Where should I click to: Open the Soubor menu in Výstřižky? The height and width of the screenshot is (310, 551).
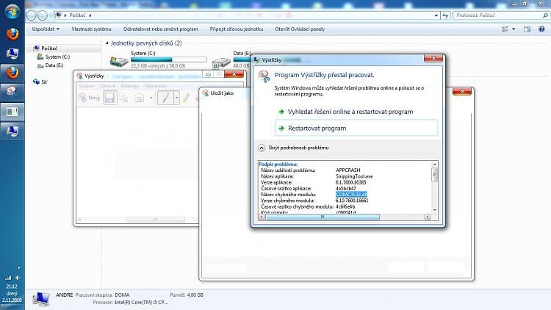tap(87, 86)
